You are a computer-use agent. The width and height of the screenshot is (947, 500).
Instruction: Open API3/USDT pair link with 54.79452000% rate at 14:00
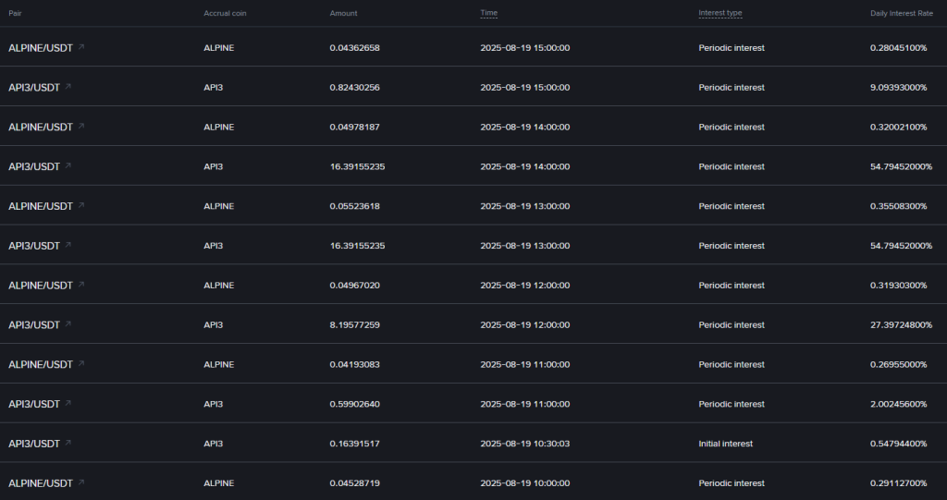click(x=34, y=166)
